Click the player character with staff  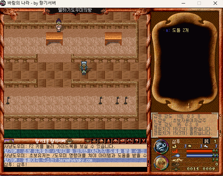(x=84, y=68)
